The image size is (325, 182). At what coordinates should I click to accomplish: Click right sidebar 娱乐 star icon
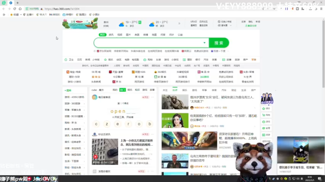point(264,108)
